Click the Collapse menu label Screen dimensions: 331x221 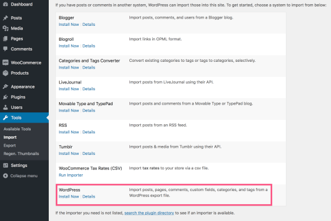24,176
